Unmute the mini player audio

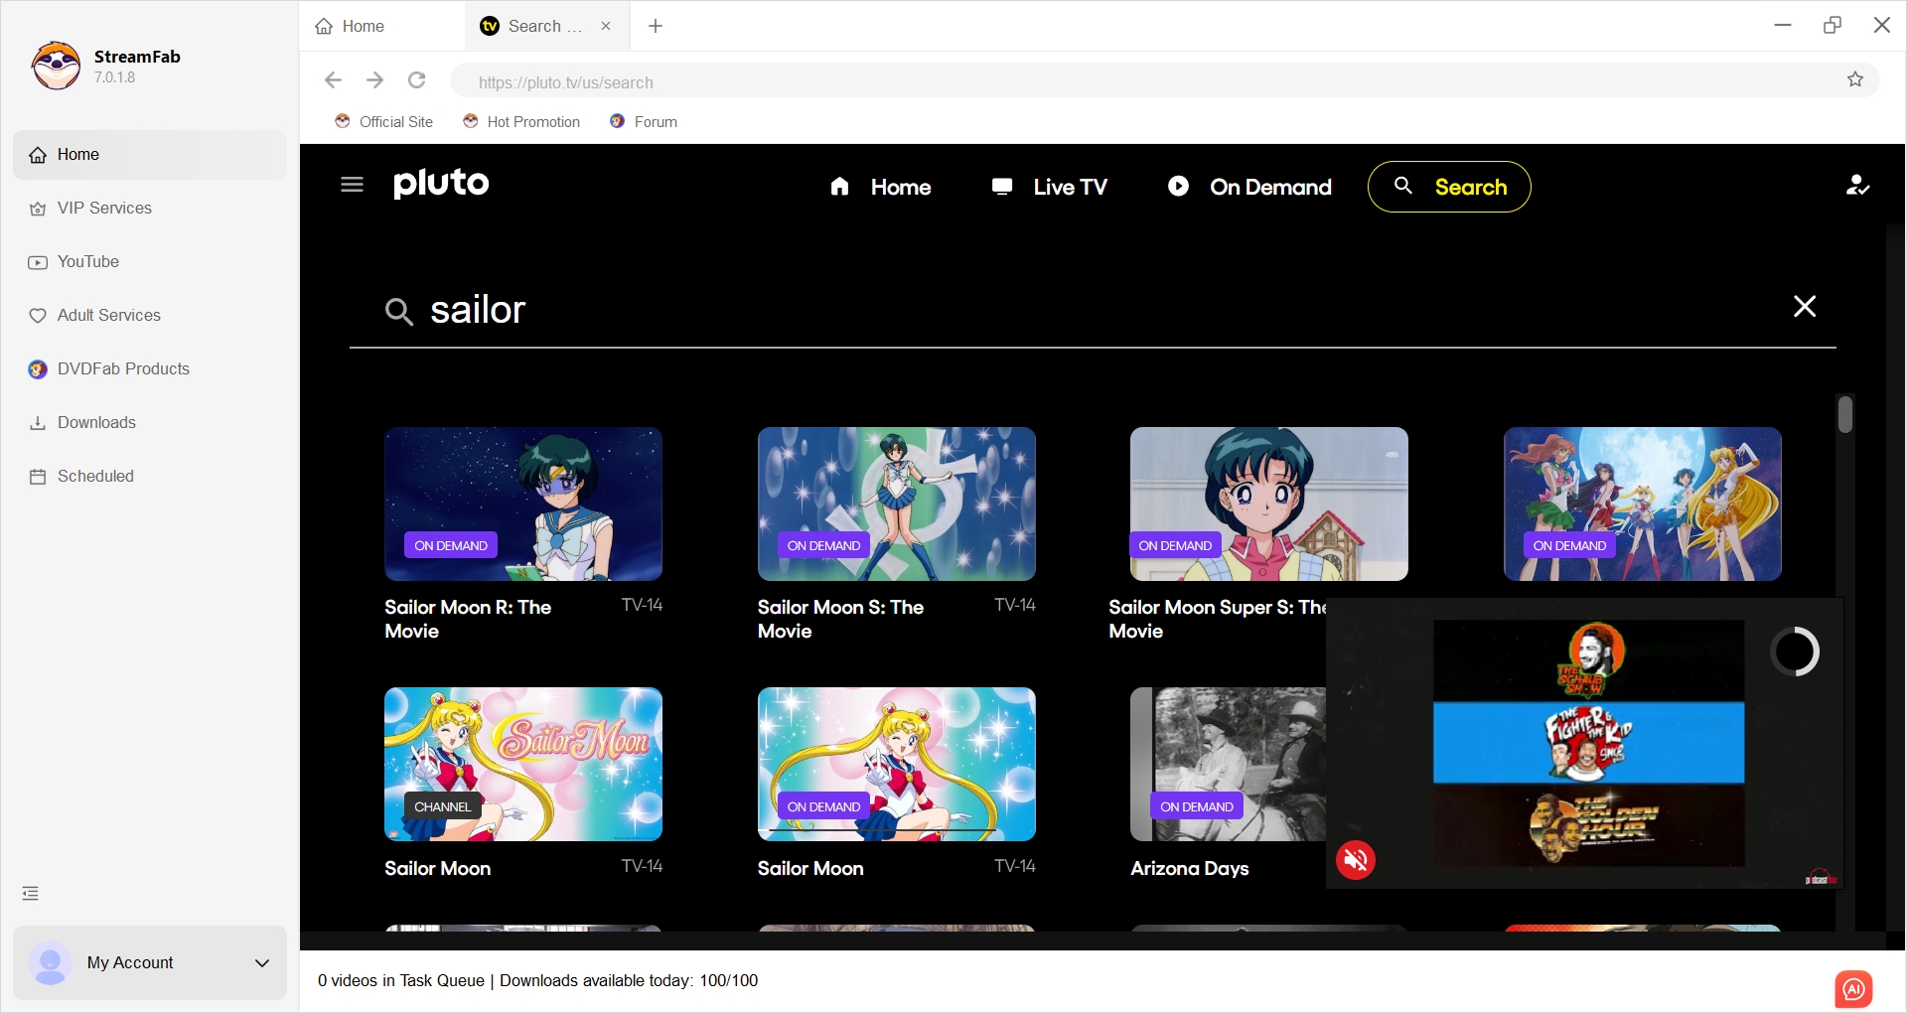[1356, 859]
